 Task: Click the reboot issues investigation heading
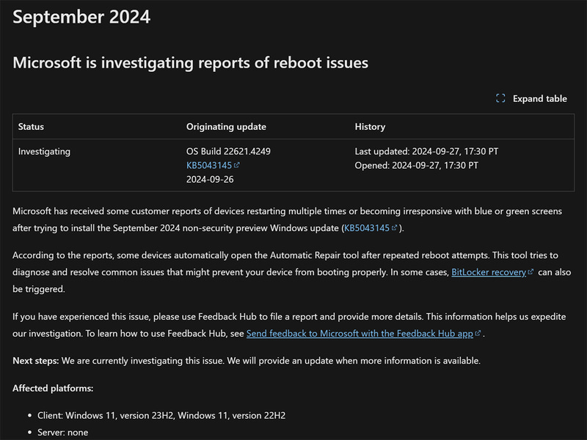[x=191, y=63]
